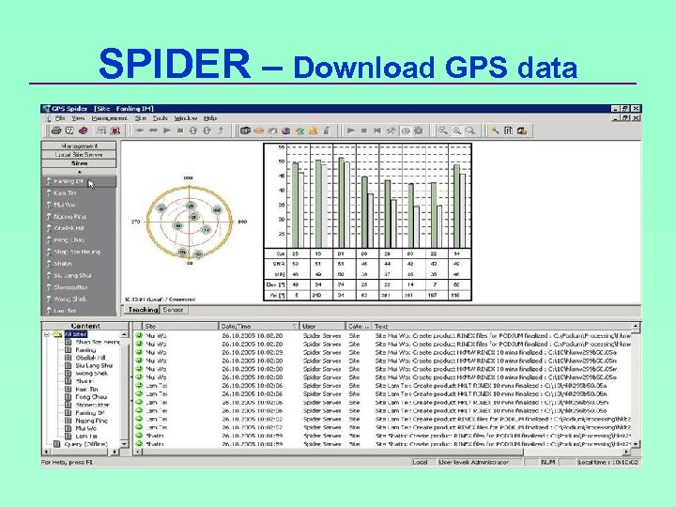Select Obelisk Hill in the Content tree
This screenshot has height=507, width=676.
(90, 358)
